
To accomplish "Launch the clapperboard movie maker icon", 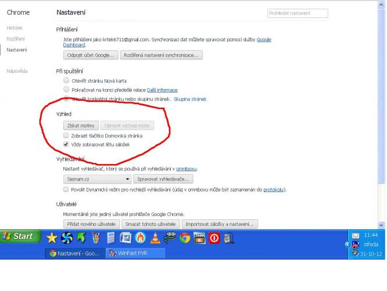I will click(x=199, y=239).
